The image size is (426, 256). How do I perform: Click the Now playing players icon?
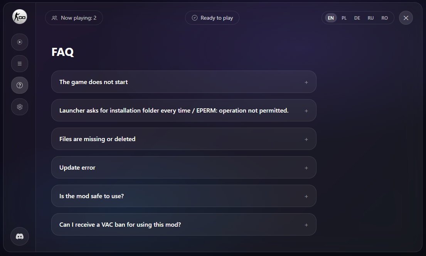click(x=54, y=18)
